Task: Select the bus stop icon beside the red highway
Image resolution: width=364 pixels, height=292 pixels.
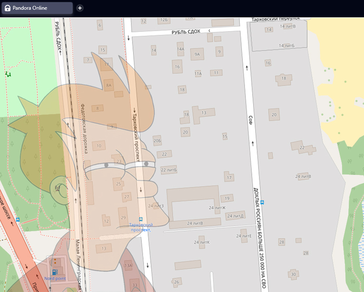Action: (19, 220)
